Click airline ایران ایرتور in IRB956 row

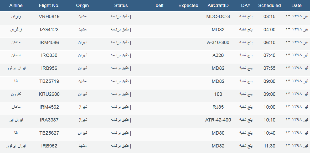16,68
